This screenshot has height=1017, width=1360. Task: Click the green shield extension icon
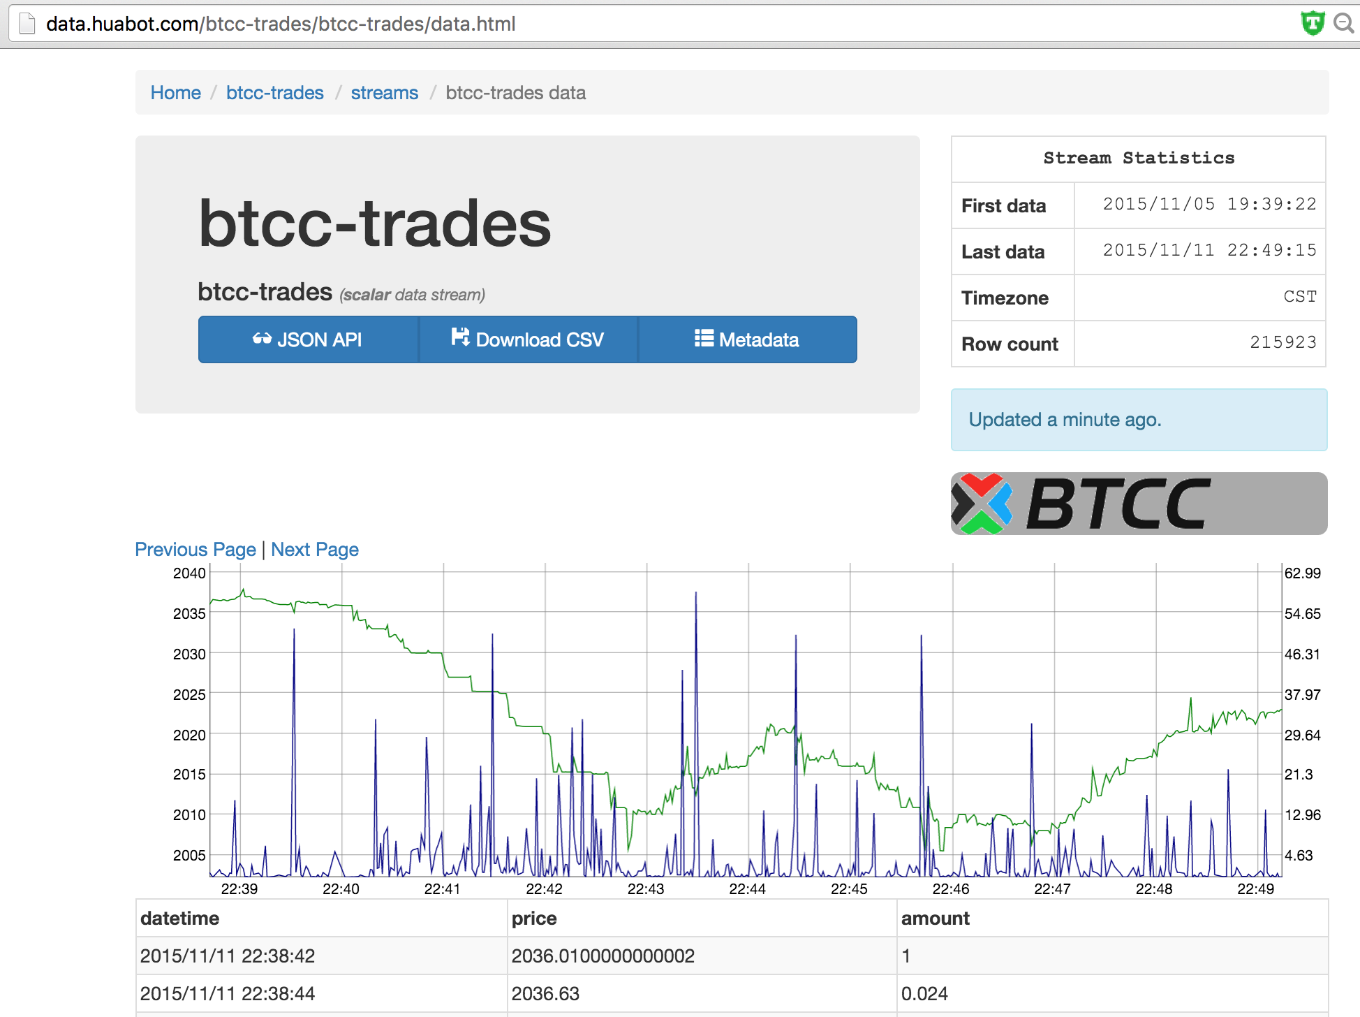pos(1313,24)
